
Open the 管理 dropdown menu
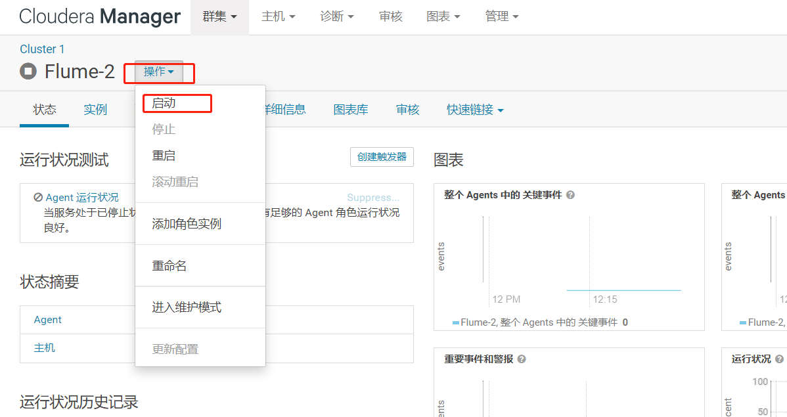click(502, 16)
